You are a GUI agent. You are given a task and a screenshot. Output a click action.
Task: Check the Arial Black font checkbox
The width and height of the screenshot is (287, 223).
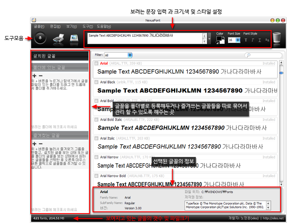pos(96,81)
